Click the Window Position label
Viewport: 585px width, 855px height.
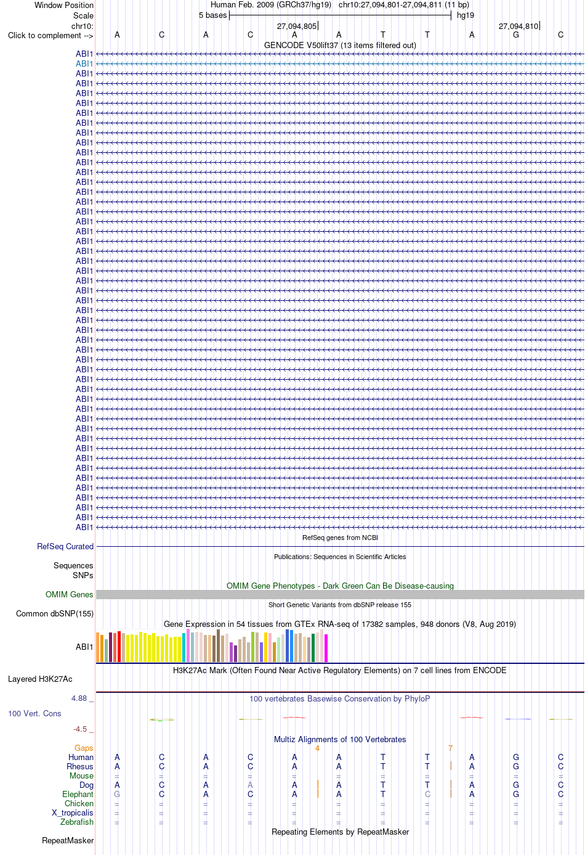64,5
